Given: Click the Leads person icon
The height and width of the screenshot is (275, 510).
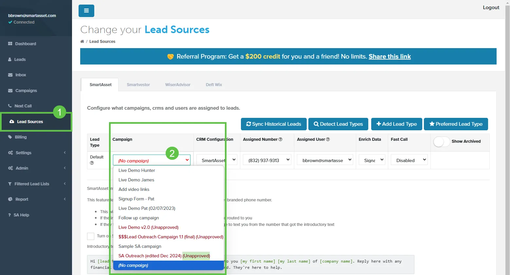Looking at the screenshot, I should [10, 59].
